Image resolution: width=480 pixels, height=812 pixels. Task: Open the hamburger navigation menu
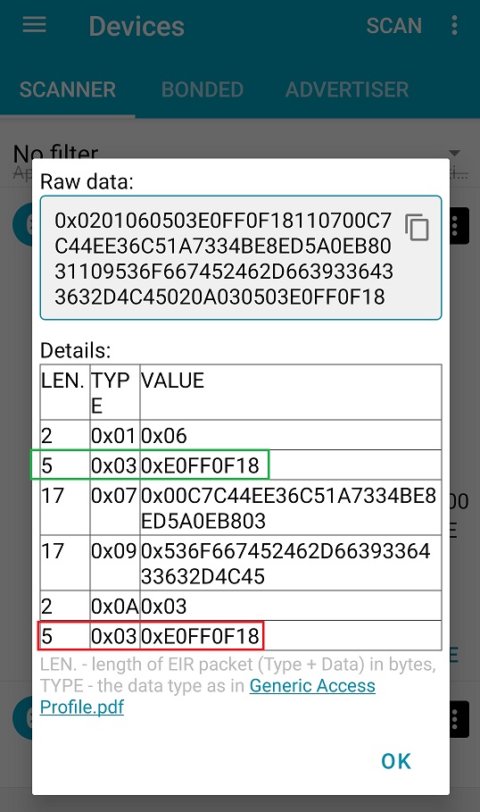pyautogui.click(x=34, y=25)
